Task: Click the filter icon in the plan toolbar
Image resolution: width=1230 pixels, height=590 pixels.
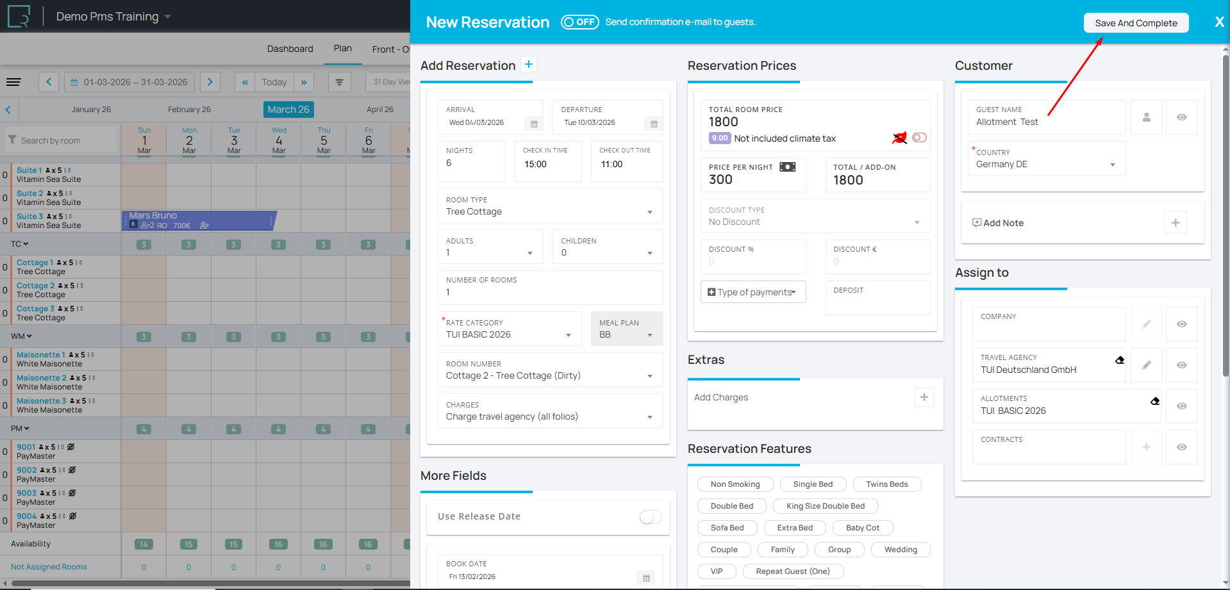Action: tap(339, 82)
